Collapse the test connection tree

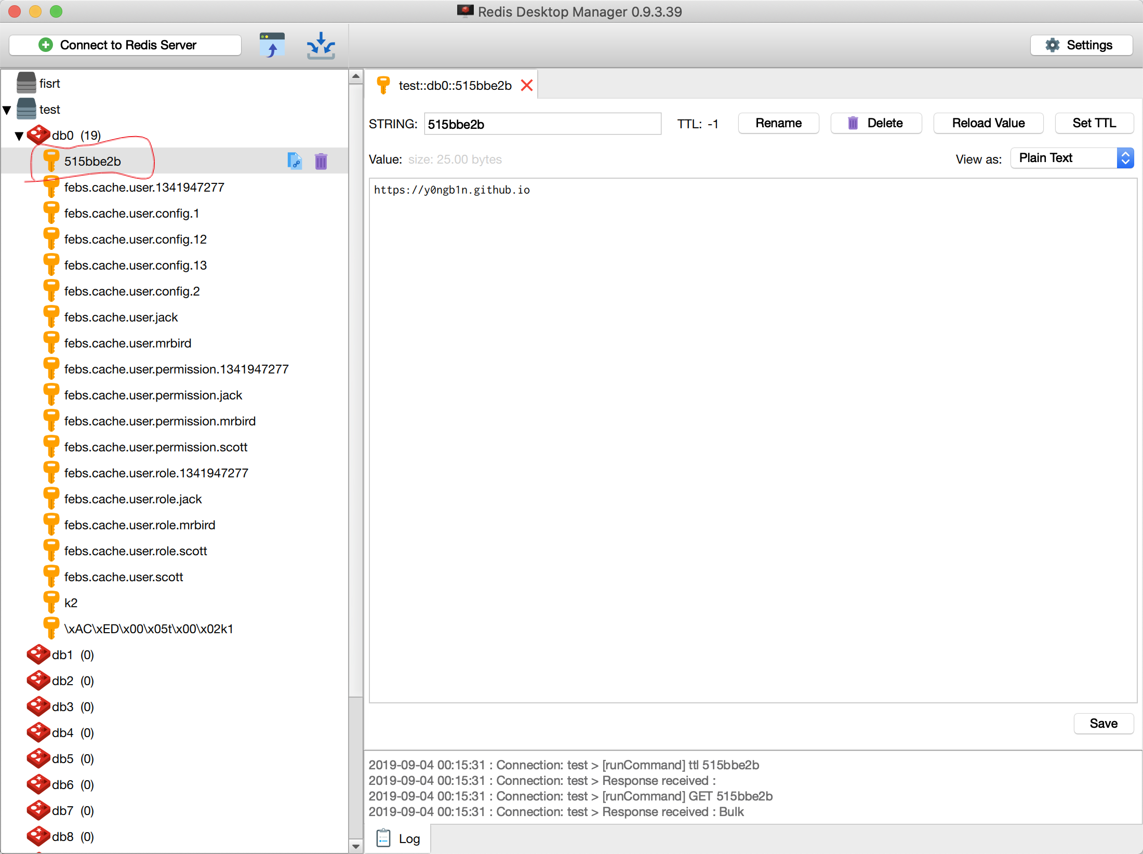(7, 110)
